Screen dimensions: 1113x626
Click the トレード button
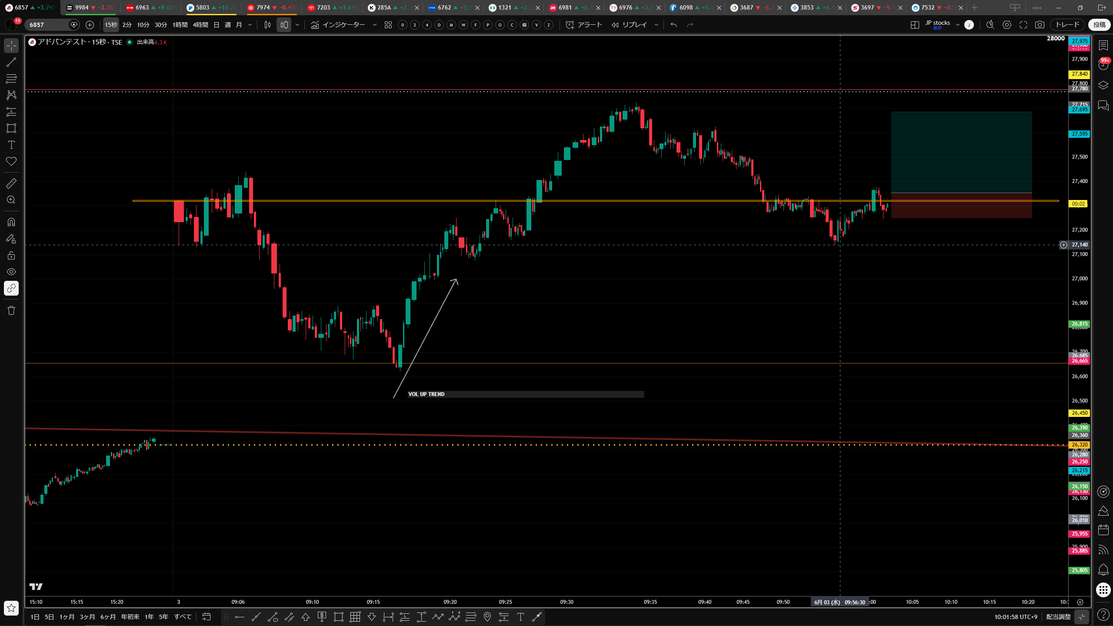point(1067,25)
